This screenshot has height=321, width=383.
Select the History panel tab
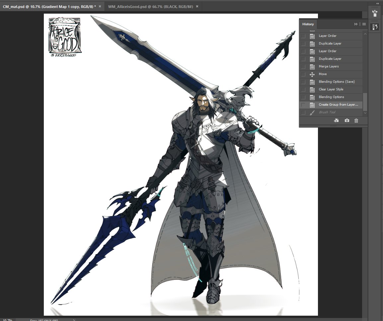(308, 24)
